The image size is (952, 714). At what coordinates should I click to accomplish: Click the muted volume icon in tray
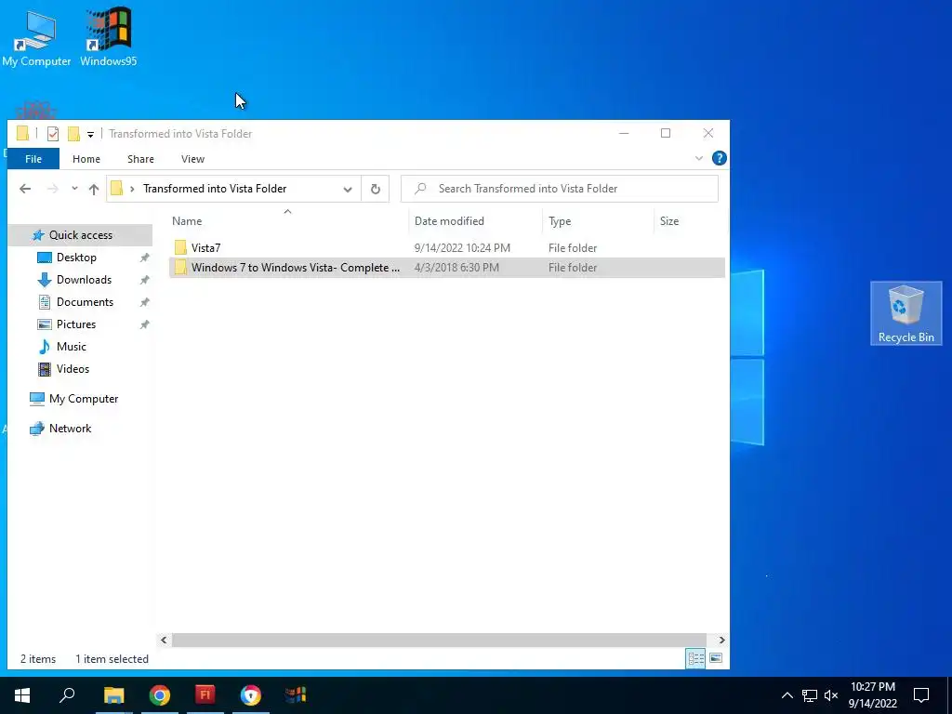tap(831, 695)
